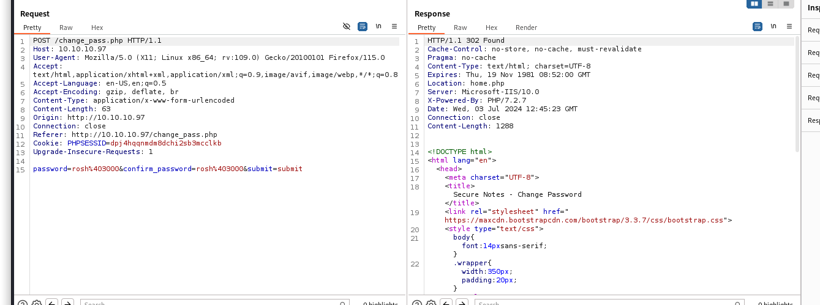
Task: Click the PHPSESSID cookie value in the request
Action: tap(166, 143)
